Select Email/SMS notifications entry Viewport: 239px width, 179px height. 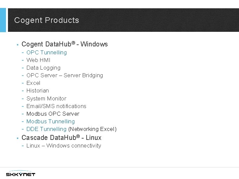56,106
